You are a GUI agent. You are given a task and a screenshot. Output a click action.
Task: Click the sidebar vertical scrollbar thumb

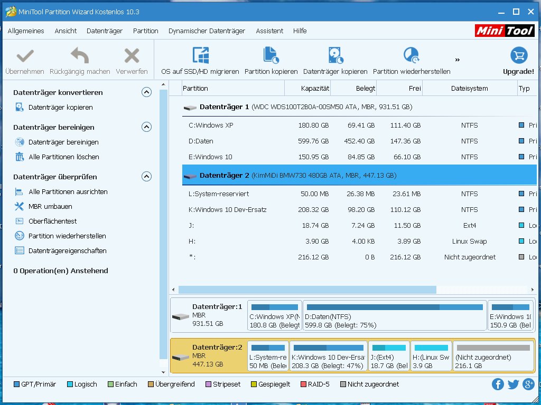(164, 225)
